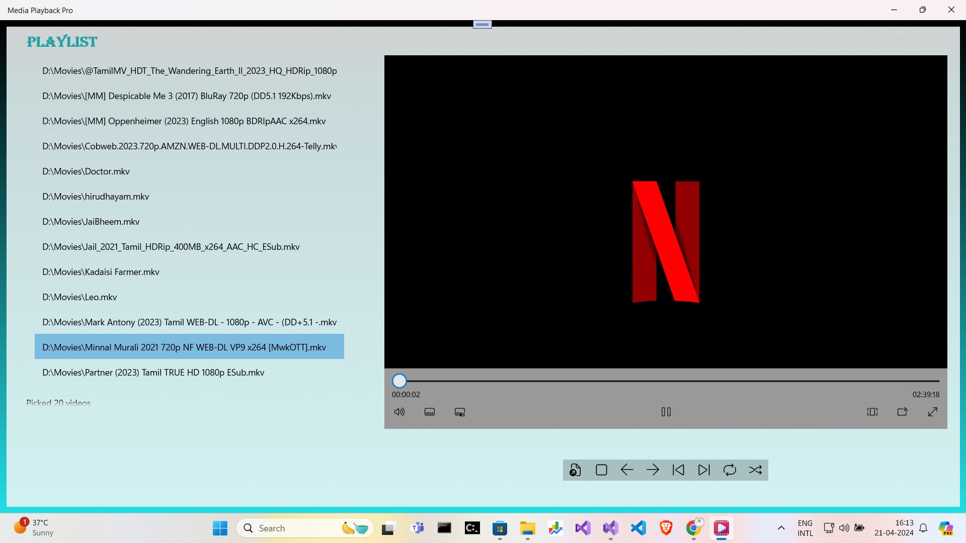This screenshot has width=966, height=543.
Task: Click the grip handle at top center
Action: (x=482, y=24)
